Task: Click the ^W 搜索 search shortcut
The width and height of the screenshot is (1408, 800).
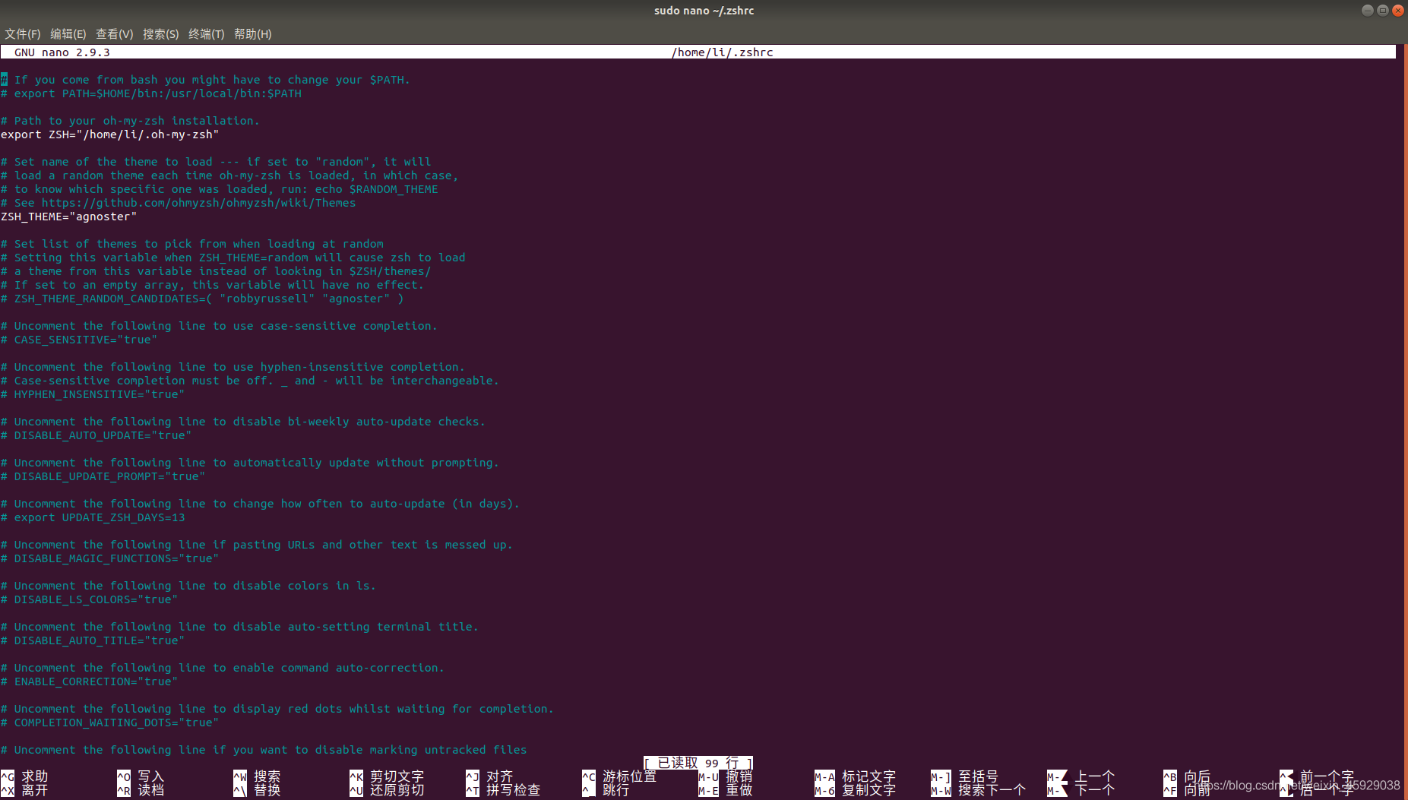Action: pyautogui.click(x=257, y=776)
